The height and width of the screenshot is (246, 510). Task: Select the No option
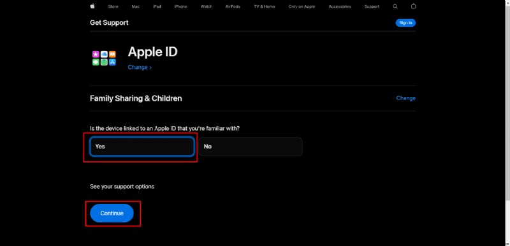[251, 147]
